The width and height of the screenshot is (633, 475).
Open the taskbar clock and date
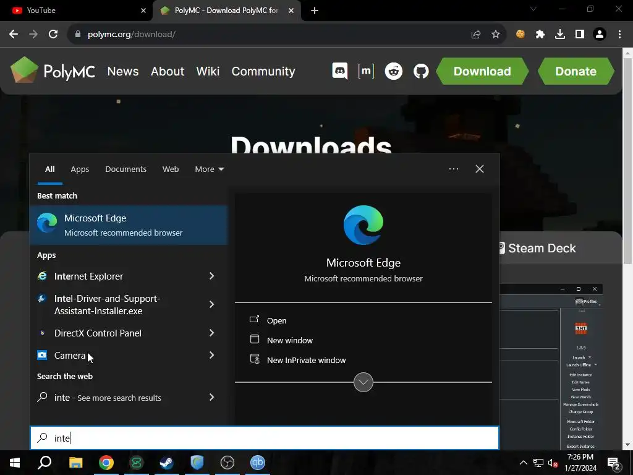pyautogui.click(x=580, y=463)
